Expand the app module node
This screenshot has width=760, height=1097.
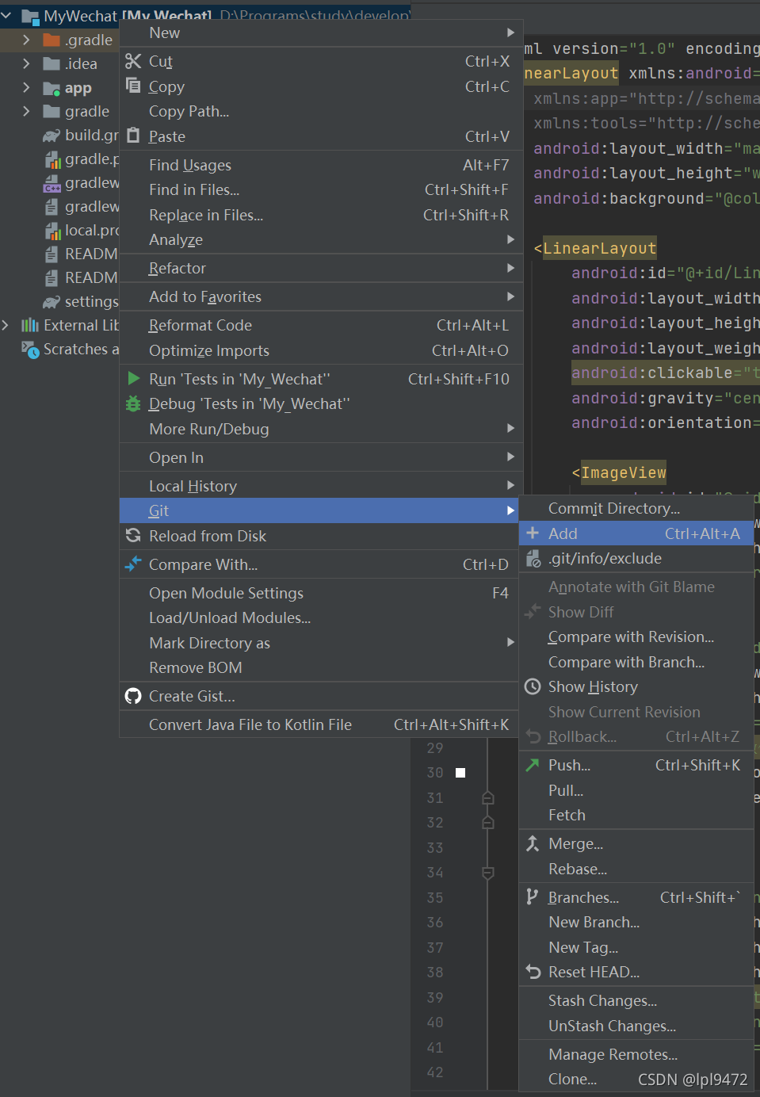[26, 87]
